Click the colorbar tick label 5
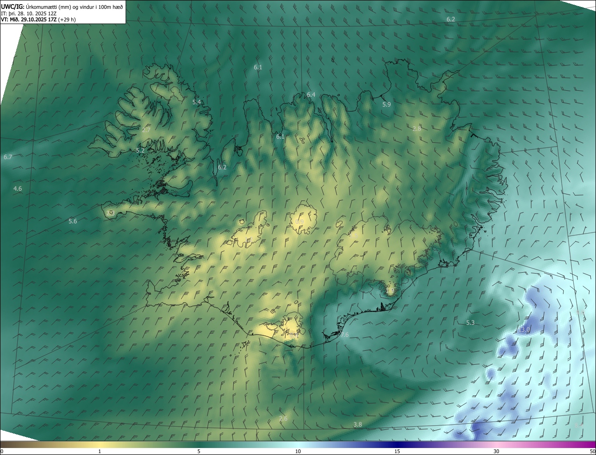 point(199,452)
